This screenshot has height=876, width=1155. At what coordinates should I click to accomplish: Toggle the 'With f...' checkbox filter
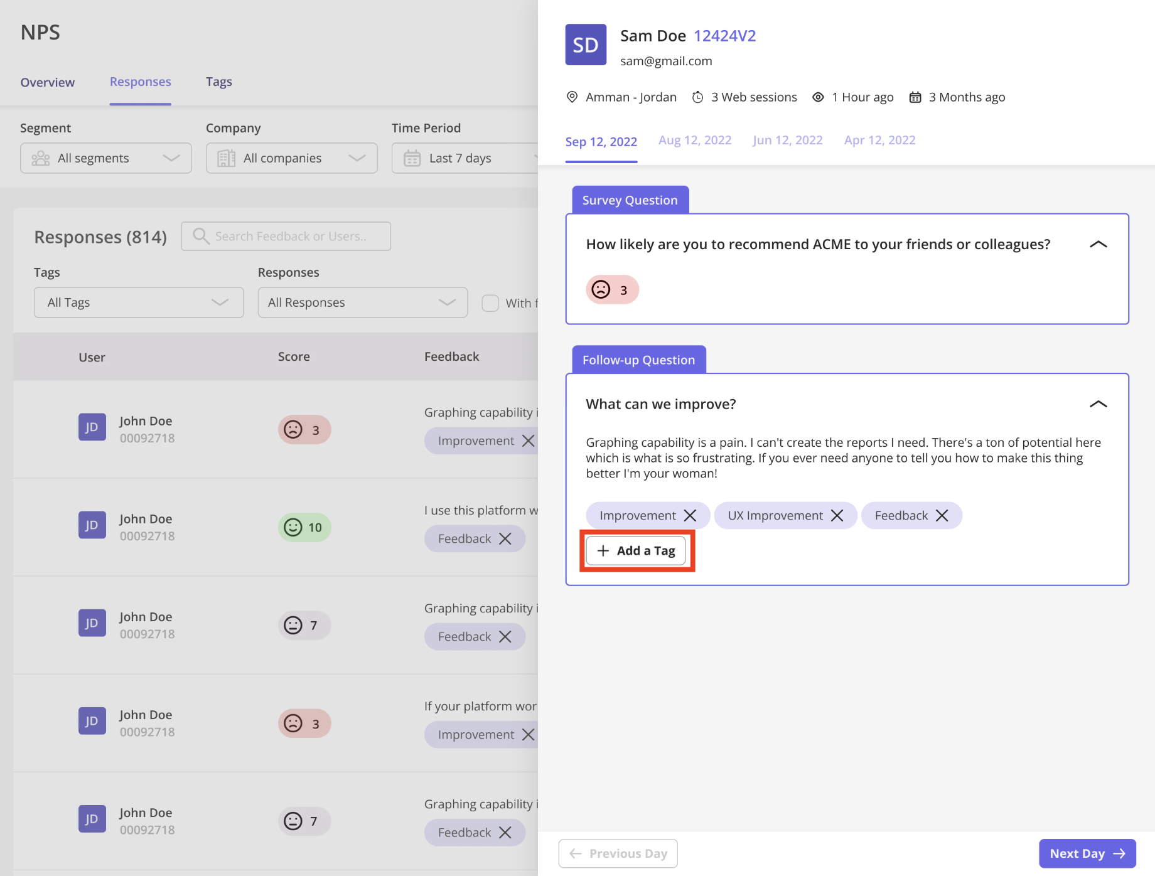pyautogui.click(x=490, y=303)
